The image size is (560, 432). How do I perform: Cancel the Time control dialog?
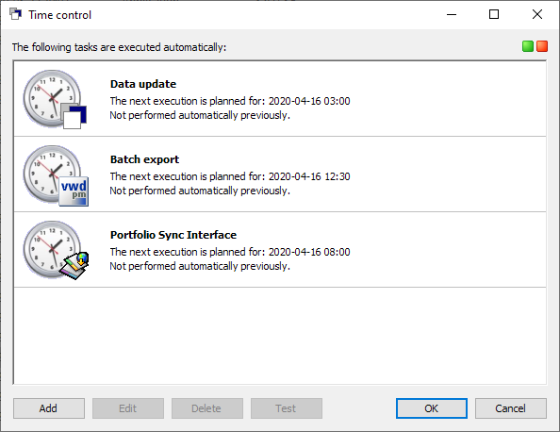click(511, 408)
